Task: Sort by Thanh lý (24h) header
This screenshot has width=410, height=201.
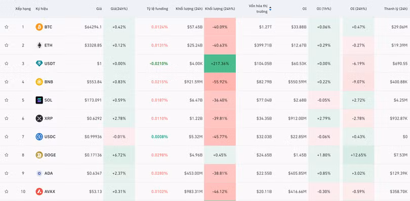Action: point(396,9)
